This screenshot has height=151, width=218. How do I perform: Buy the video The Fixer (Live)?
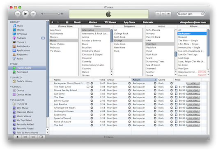click(x=193, y=87)
